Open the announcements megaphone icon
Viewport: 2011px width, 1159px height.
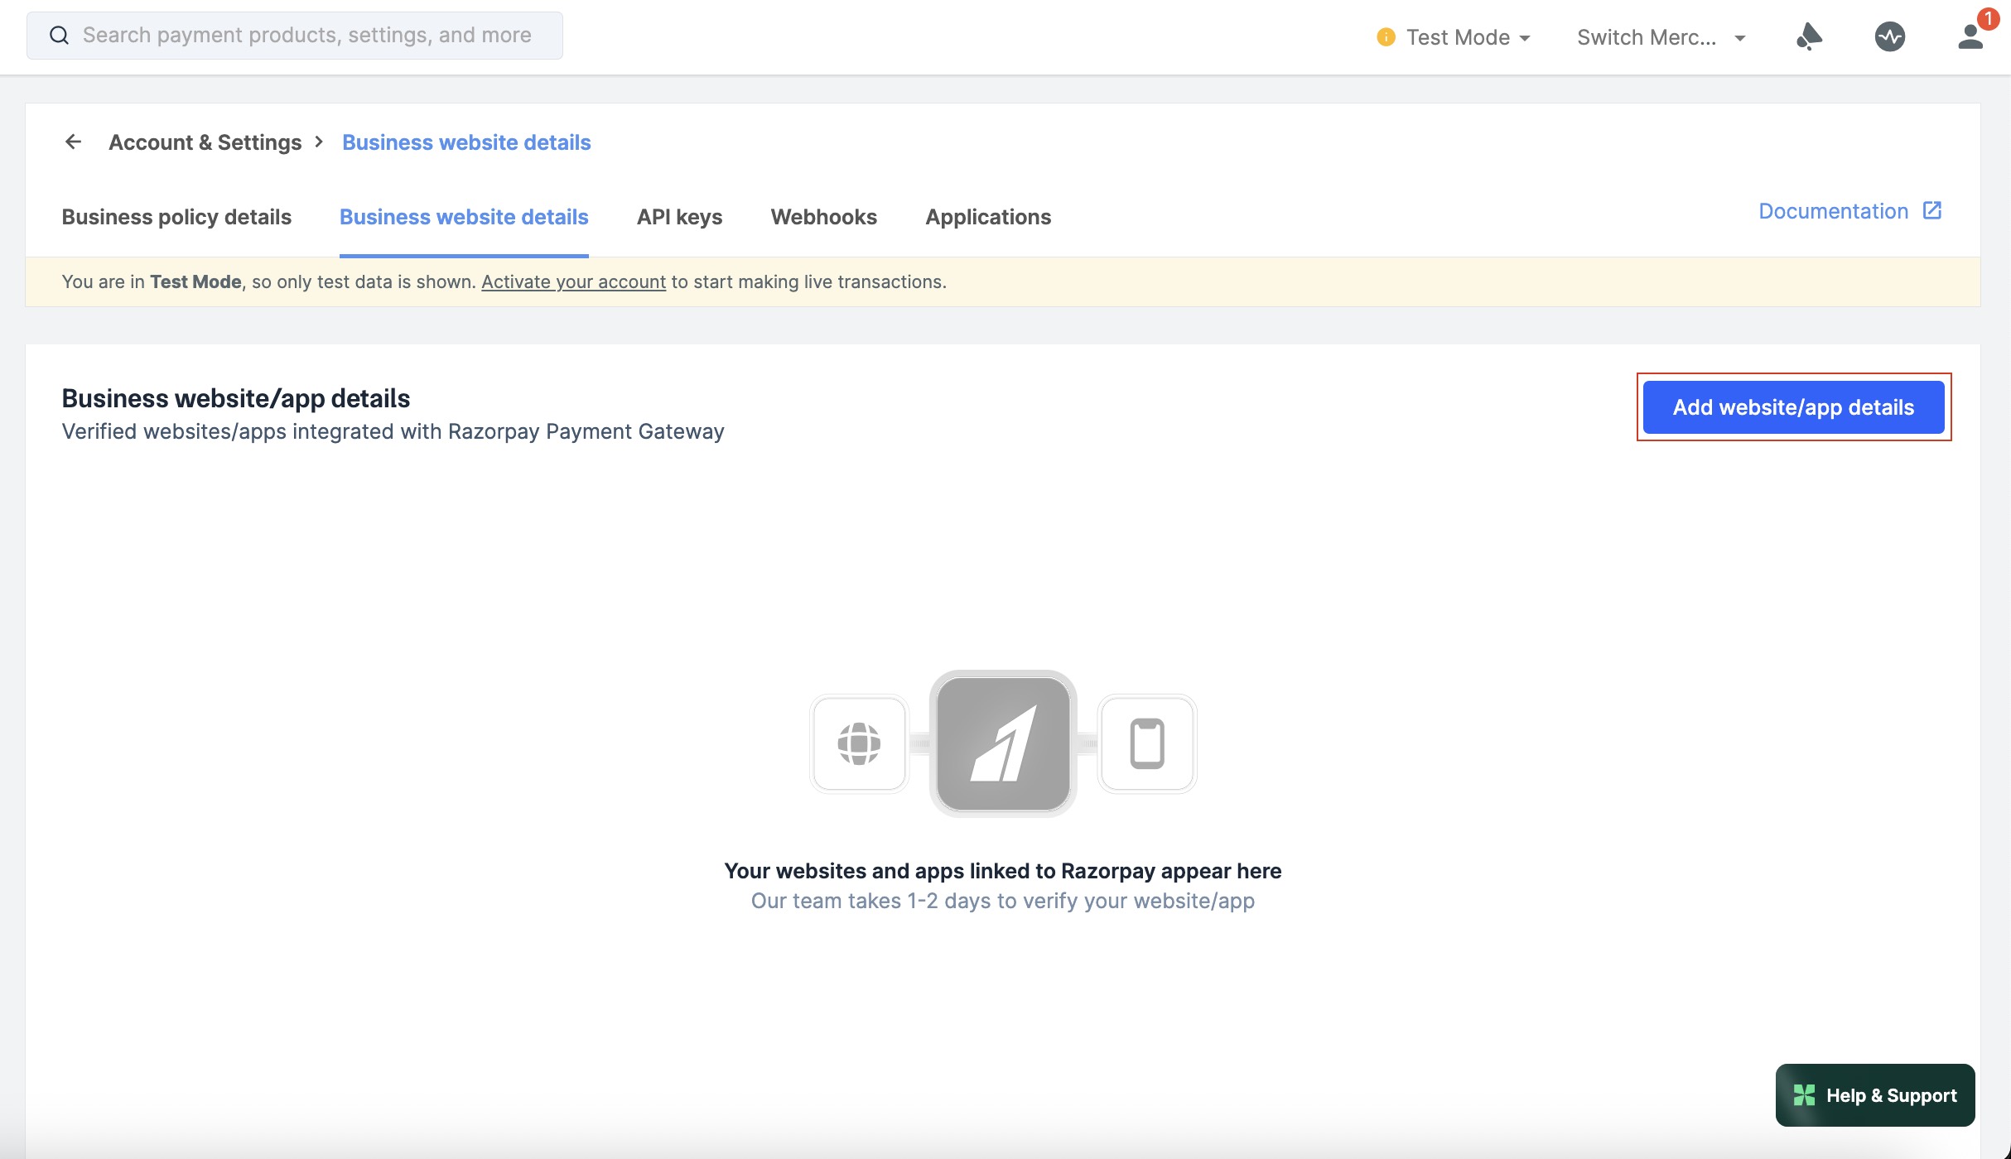(1809, 36)
